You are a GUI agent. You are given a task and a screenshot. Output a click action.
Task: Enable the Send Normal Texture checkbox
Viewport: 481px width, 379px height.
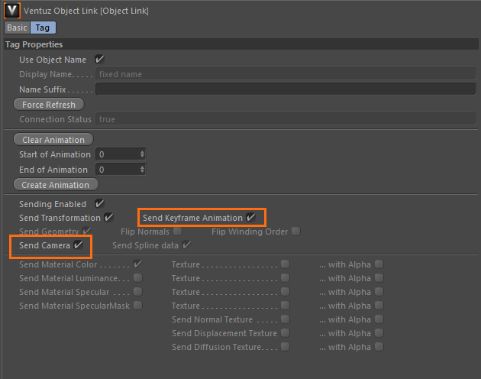285,319
